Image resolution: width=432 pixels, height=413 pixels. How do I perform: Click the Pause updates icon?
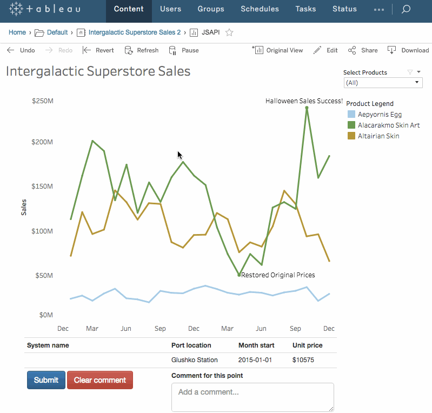172,50
